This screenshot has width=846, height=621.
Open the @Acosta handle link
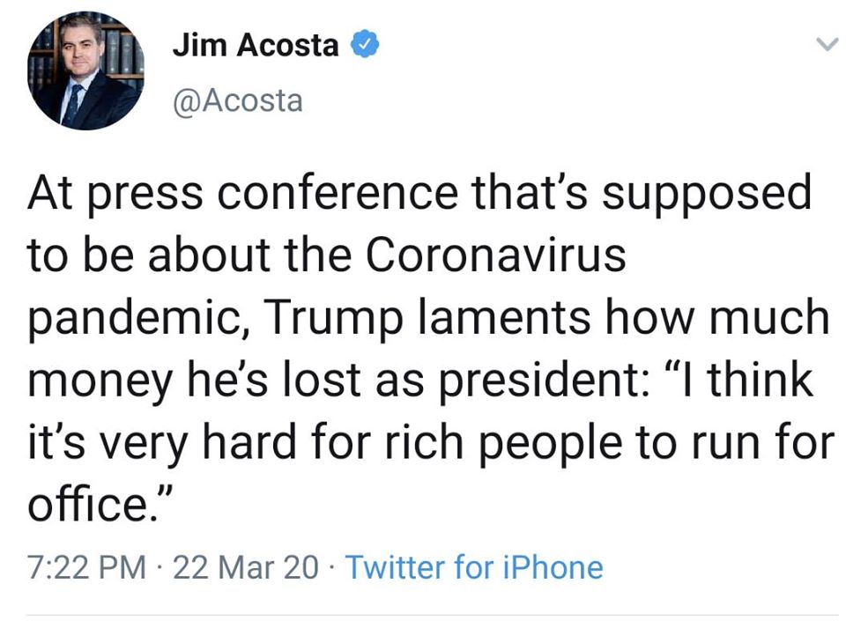click(237, 100)
